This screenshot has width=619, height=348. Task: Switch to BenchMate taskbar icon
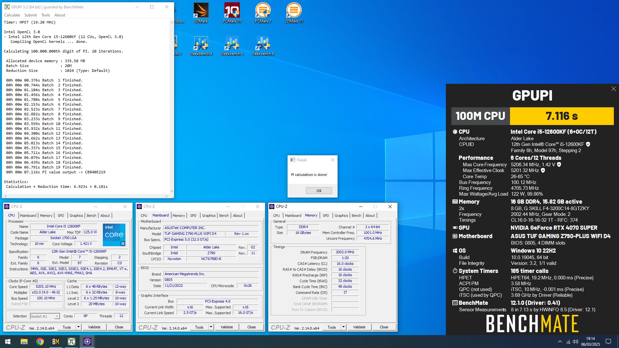(x=56, y=342)
